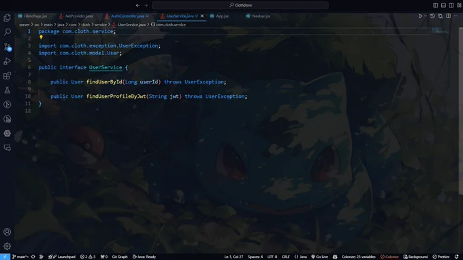The height and width of the screenshot is (260, 463).
Task: Change end of line sequence 'CRLF'
Action: point(285,257)
